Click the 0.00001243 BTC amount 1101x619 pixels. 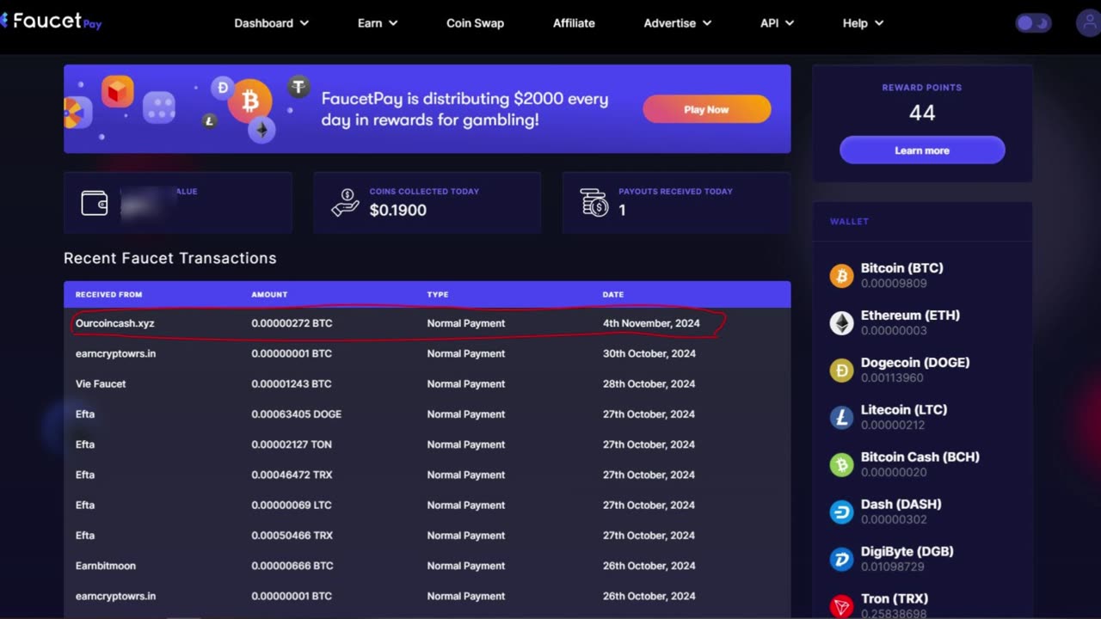292,383
